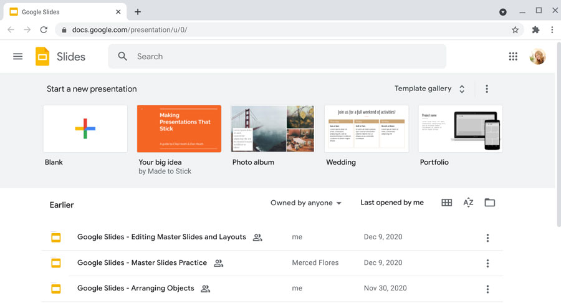Close the Google Slides tab

pyautogui.click(x=118, y=12)
